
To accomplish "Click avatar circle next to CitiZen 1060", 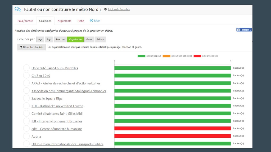I will click(x=26, y=75).
